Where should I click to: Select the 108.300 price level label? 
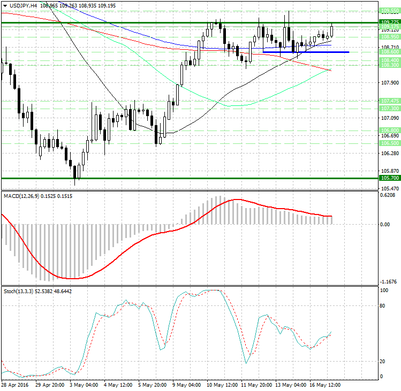390,65
